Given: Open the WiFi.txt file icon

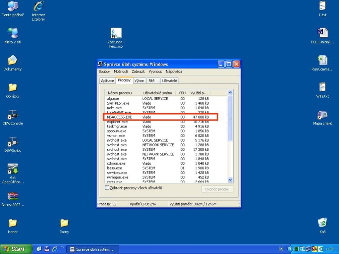Looking at the screenshot, I should [x=322, y=88].
